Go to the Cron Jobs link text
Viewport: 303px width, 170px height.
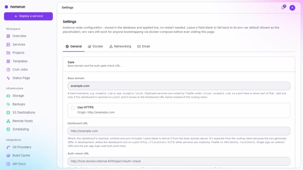tap(20, 70)
